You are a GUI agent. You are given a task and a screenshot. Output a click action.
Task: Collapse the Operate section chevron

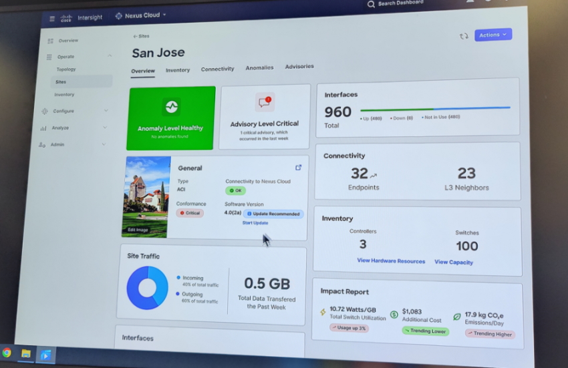coord(110,56)
